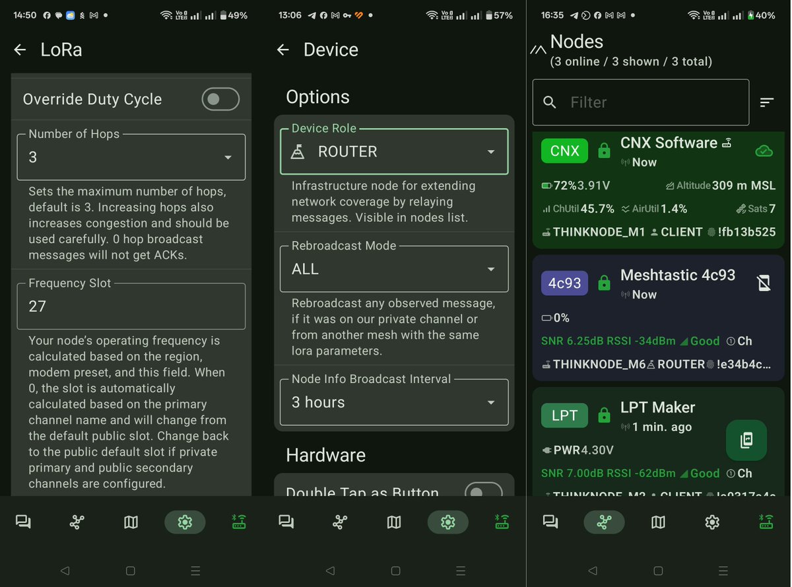Edit the Frequency Slot field

131,306
